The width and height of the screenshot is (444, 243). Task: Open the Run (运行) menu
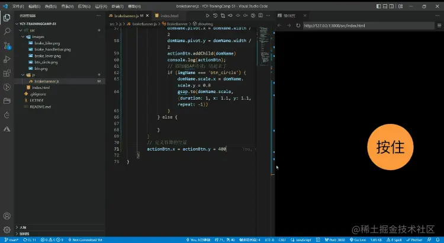click(x=101, y=7)
